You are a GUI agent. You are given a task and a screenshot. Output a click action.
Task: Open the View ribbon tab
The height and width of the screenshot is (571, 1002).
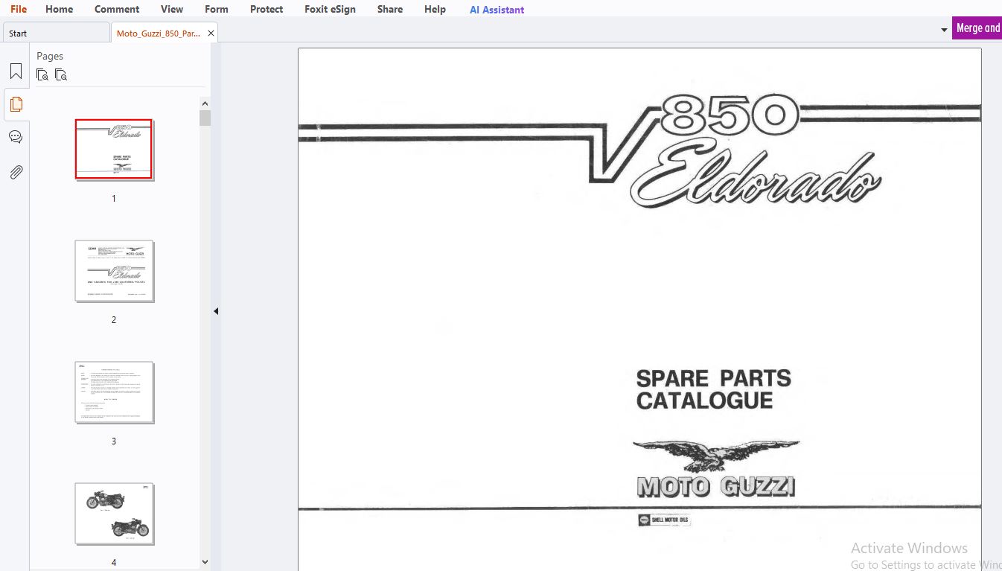click(x=172, y=9)
